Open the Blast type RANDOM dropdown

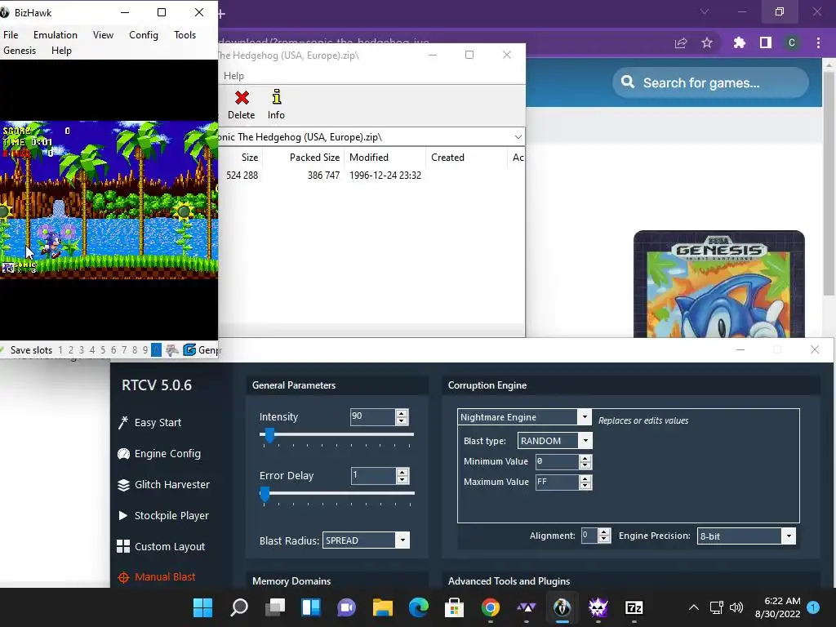point(585,440)
